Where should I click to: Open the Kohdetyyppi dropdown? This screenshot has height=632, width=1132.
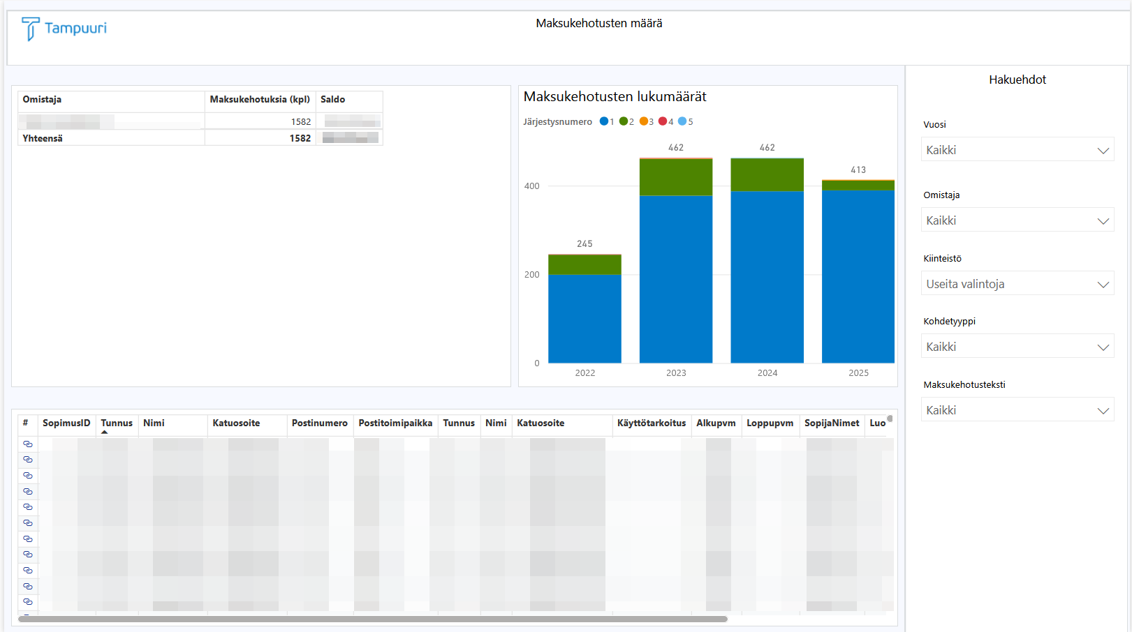coord(1017,347)
